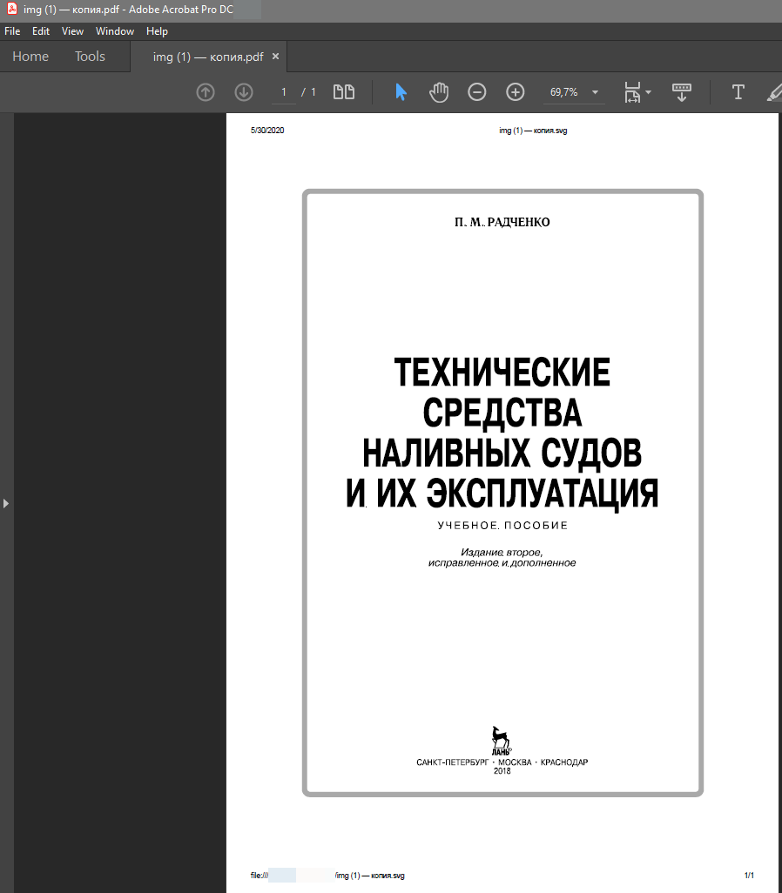Activate the Hand pan tool
Viewport: 782px width, 893px height.
[439, 92]
